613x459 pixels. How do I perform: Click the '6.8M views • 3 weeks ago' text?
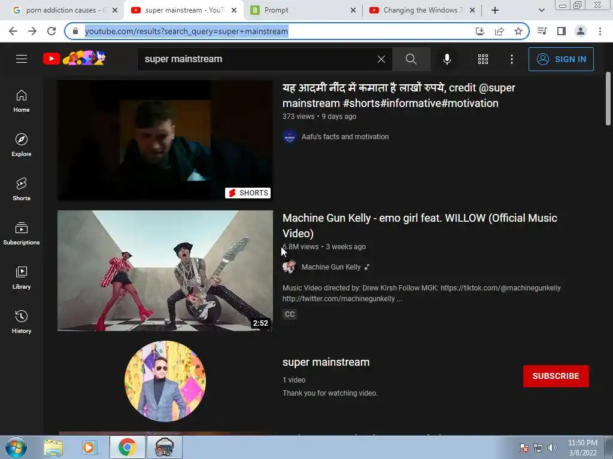point(324,247)
